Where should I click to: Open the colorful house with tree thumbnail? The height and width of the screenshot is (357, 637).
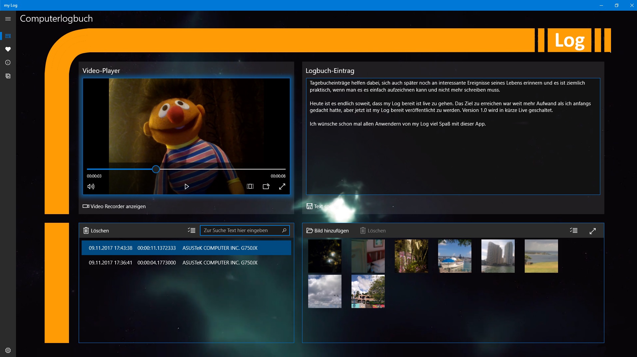[368, 291]
